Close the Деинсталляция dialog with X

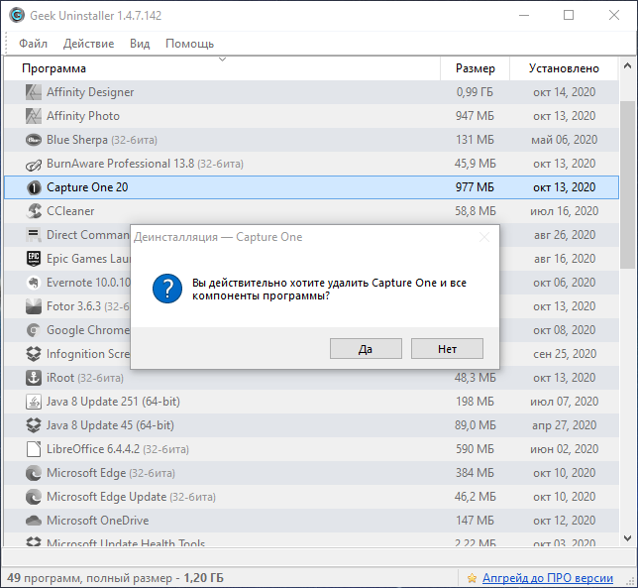[x=484, y=237]
